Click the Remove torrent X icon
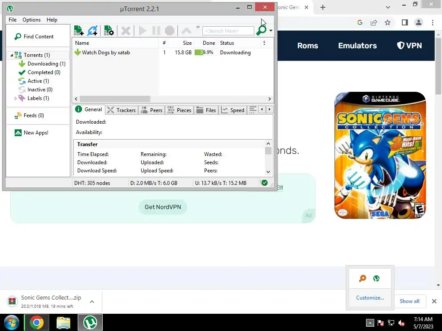The height and width of the screenshot is (331, 442). click(x=126, y=31)
